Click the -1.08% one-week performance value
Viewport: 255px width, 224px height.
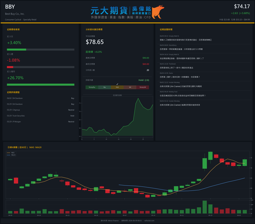coord(13,60)
